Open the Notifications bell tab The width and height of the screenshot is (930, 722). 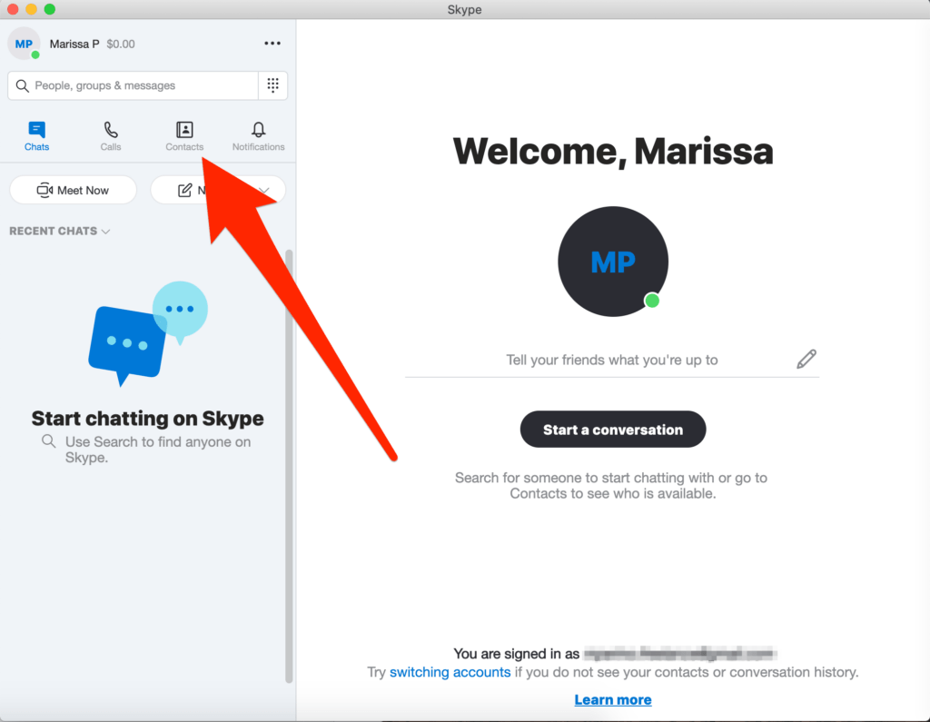click(x=258, y=136)
